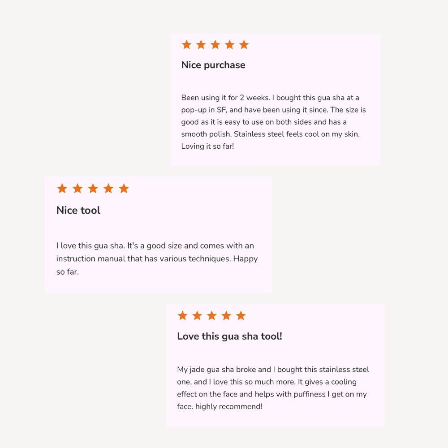448x448 pixels.
Task: Click third star in Nice purchase review
Action: [215, 45]
